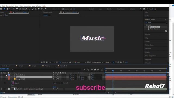
Task: Select the Rectangle shape tool
Action: coord(23,9)
